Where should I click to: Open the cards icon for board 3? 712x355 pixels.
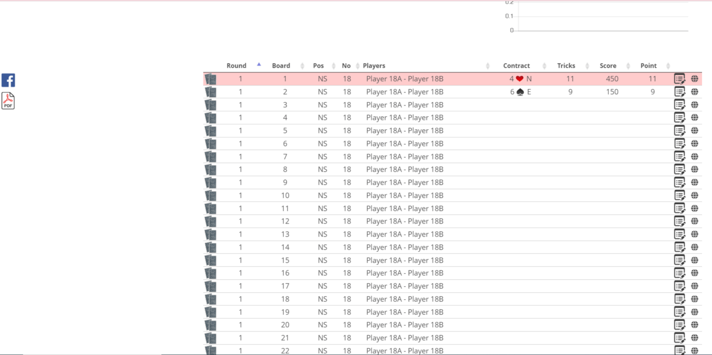(x=211, y=105)
